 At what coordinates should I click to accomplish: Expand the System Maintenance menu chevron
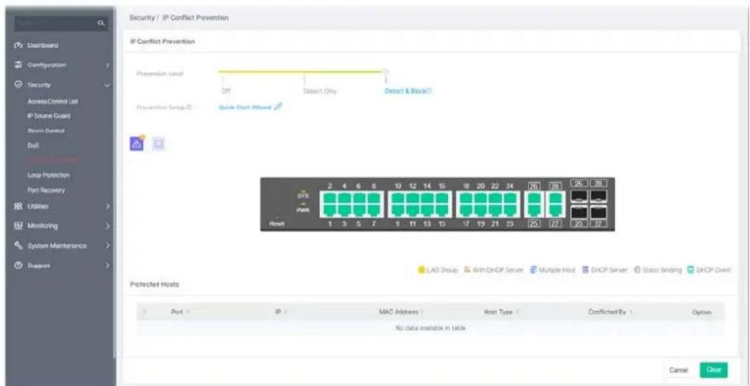108,246
